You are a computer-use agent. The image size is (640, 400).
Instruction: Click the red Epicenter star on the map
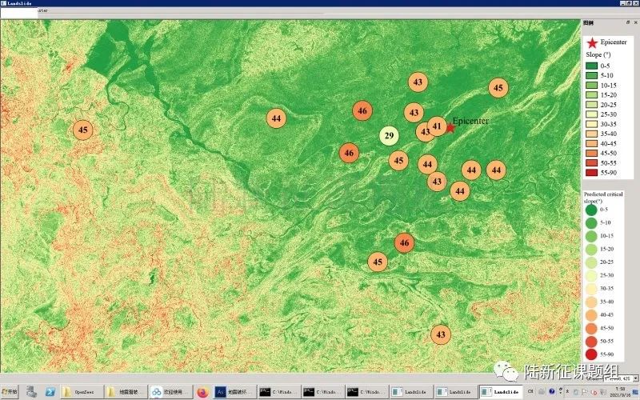[450, 127]
